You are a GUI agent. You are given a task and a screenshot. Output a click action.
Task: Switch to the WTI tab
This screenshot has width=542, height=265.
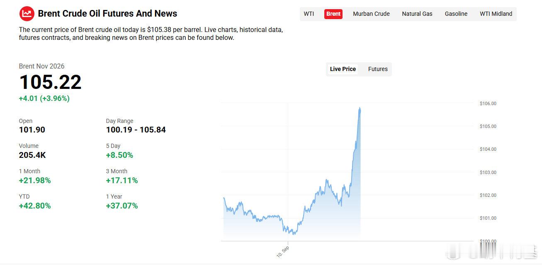coord(309,14)
